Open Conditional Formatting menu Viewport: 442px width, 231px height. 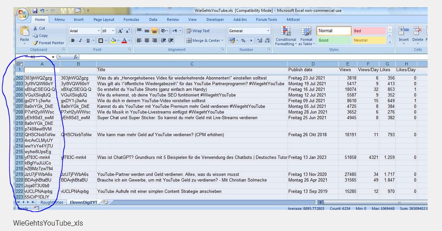(x=286, y=36)
